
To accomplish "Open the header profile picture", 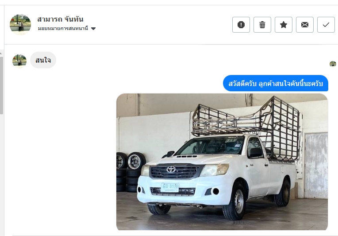I will tap(20, 25).
